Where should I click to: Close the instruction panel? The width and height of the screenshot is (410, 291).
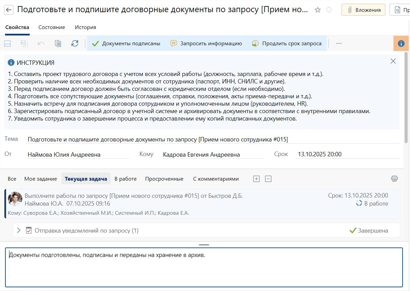click(x=393, y=61)
